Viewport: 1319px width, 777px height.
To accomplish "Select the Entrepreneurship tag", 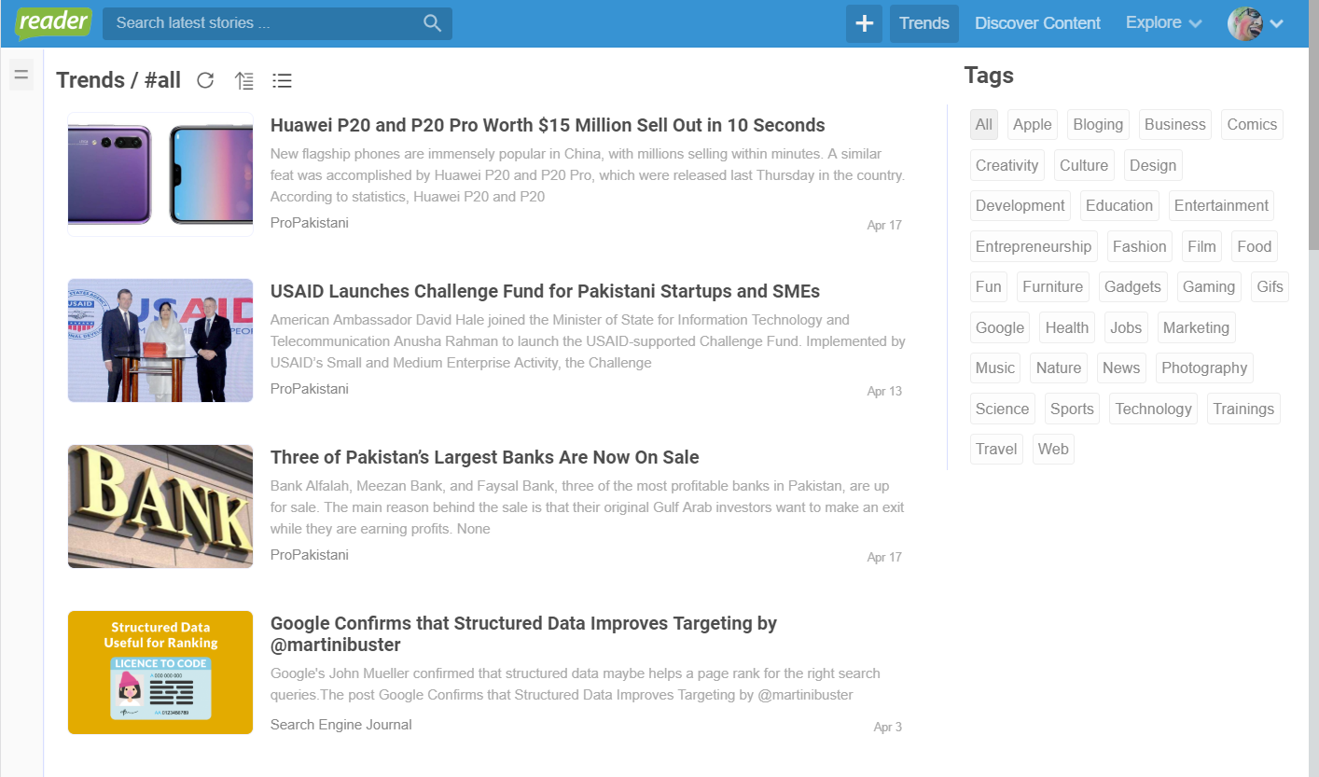I will tap(1034, 246).
